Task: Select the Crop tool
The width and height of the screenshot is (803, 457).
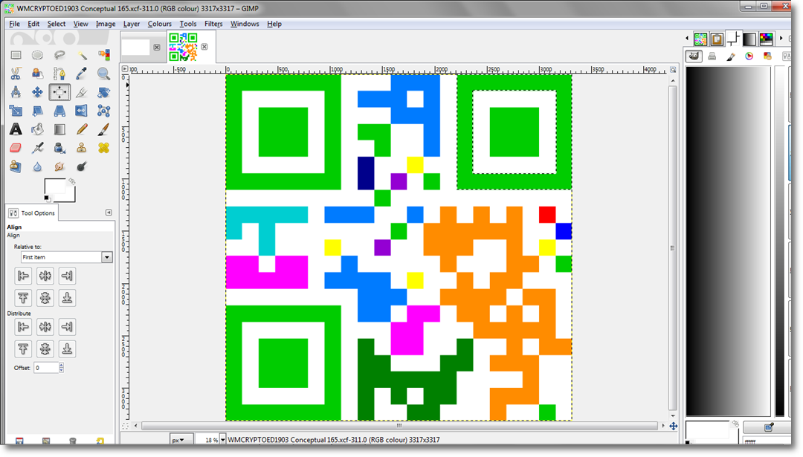Action: (x=82, y=92)
